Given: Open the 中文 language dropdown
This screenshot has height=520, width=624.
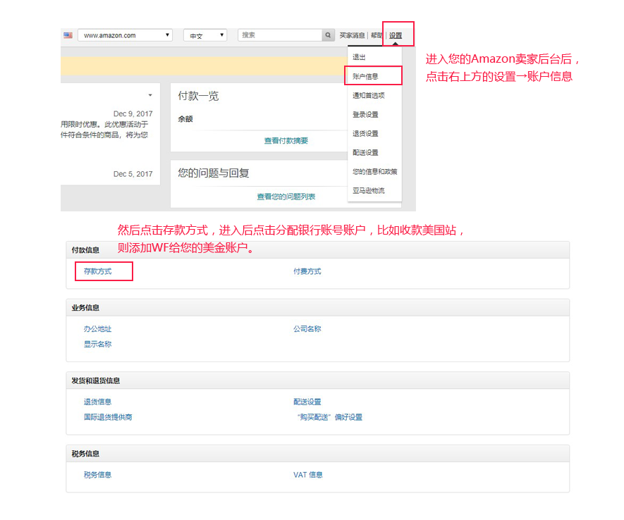Looking at the screenshot, I should coord(205,35).
